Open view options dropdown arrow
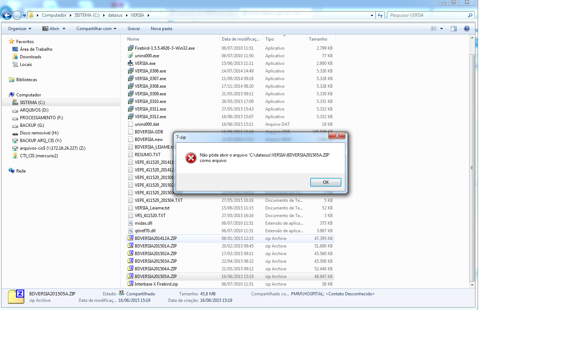 point(441,29)
